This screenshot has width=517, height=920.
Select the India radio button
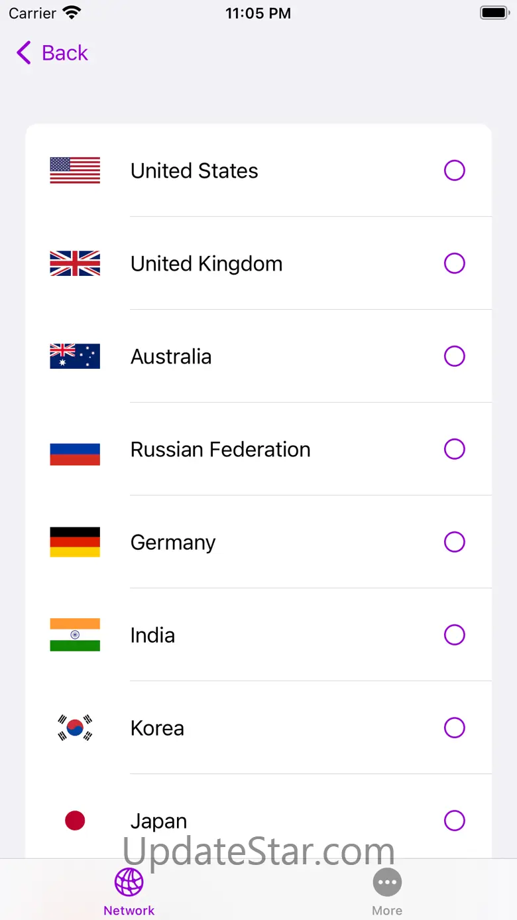455,635
